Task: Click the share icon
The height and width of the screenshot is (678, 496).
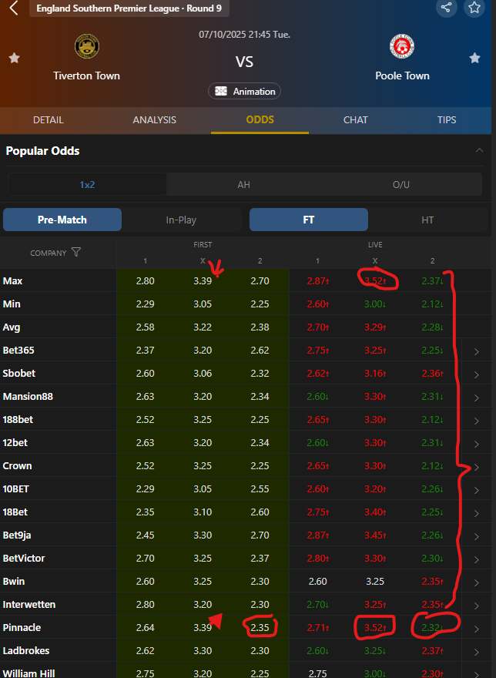Action: tap(446, 8)
